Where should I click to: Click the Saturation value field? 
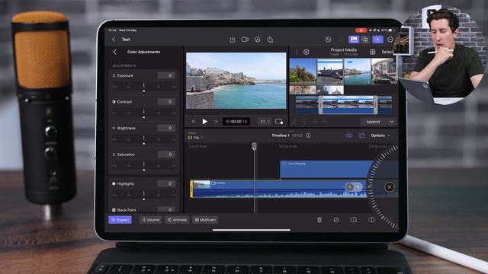point(166,155)
